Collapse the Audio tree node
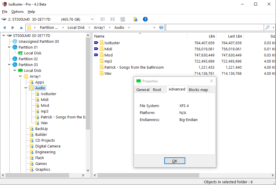The height and width of the screenshot is (185, 276). pyautogui.click(x=26, y=88)
